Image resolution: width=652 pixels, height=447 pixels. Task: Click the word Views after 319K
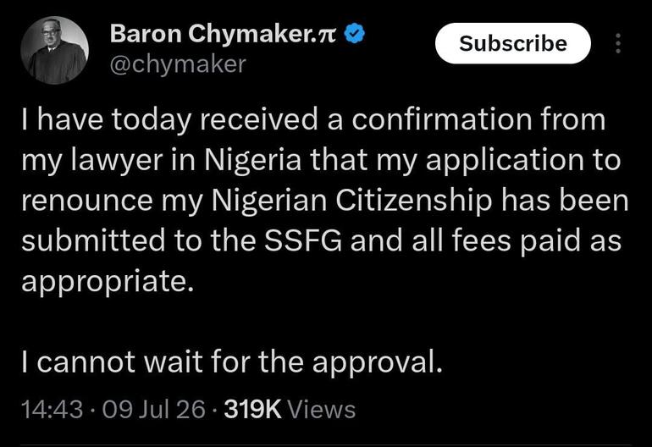322,409
